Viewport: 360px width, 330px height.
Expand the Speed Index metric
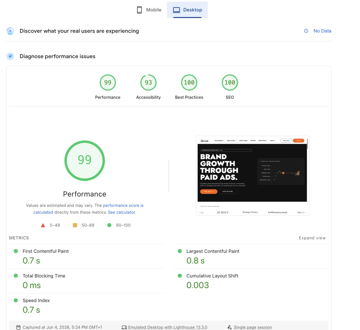87,306
